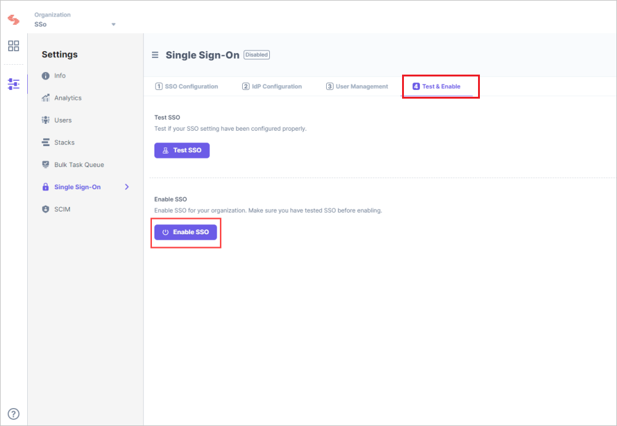617x426 pixels.
Task: Click the Disabled status badge
Action: pos(256,54)
